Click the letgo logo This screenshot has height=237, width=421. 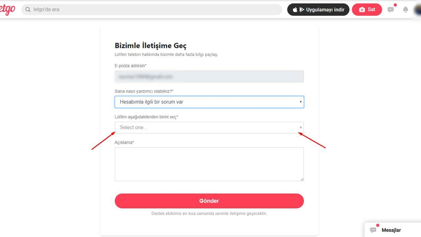click(7, 10)
